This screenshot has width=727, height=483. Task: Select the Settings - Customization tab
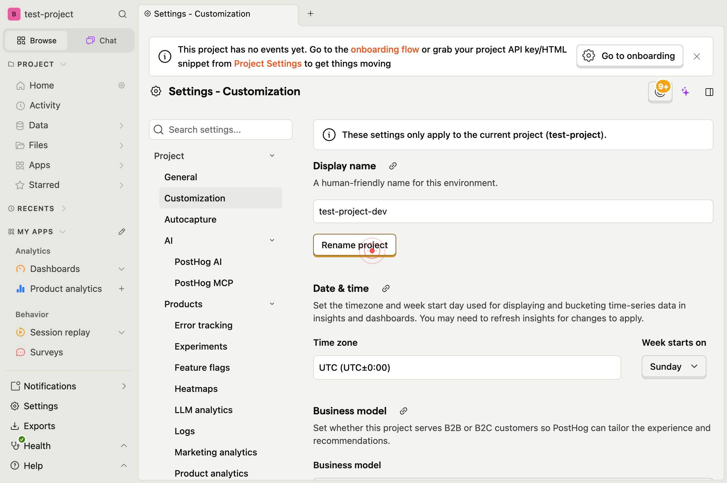pos(218,14)
